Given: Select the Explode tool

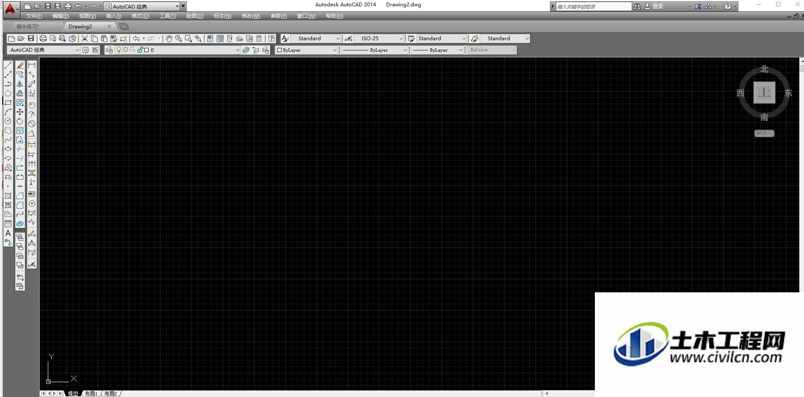Looking at the screenshot, I should [x=20, y=224].
